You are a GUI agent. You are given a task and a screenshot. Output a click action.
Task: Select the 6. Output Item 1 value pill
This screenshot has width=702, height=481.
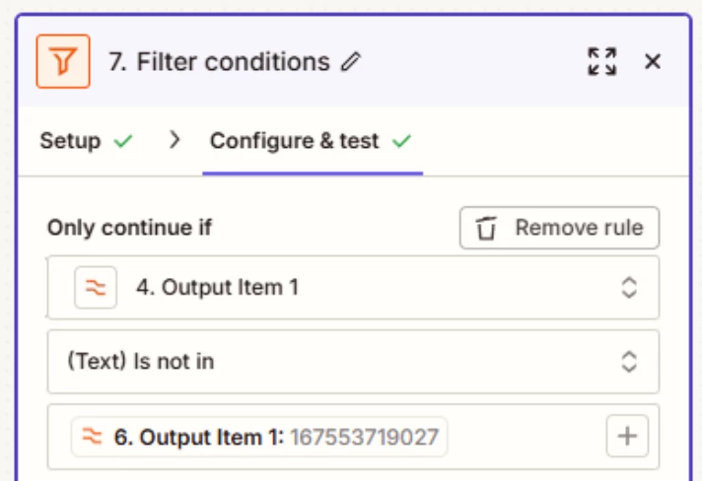(259, 437)
